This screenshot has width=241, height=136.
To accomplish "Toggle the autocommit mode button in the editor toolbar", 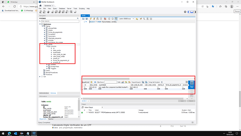I will pos(116,19).
